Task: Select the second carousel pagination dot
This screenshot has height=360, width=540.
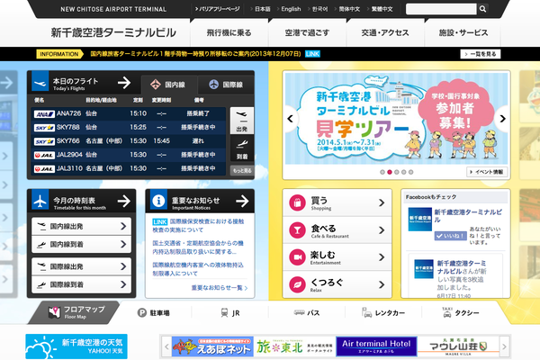Action: tap(390, 171)
